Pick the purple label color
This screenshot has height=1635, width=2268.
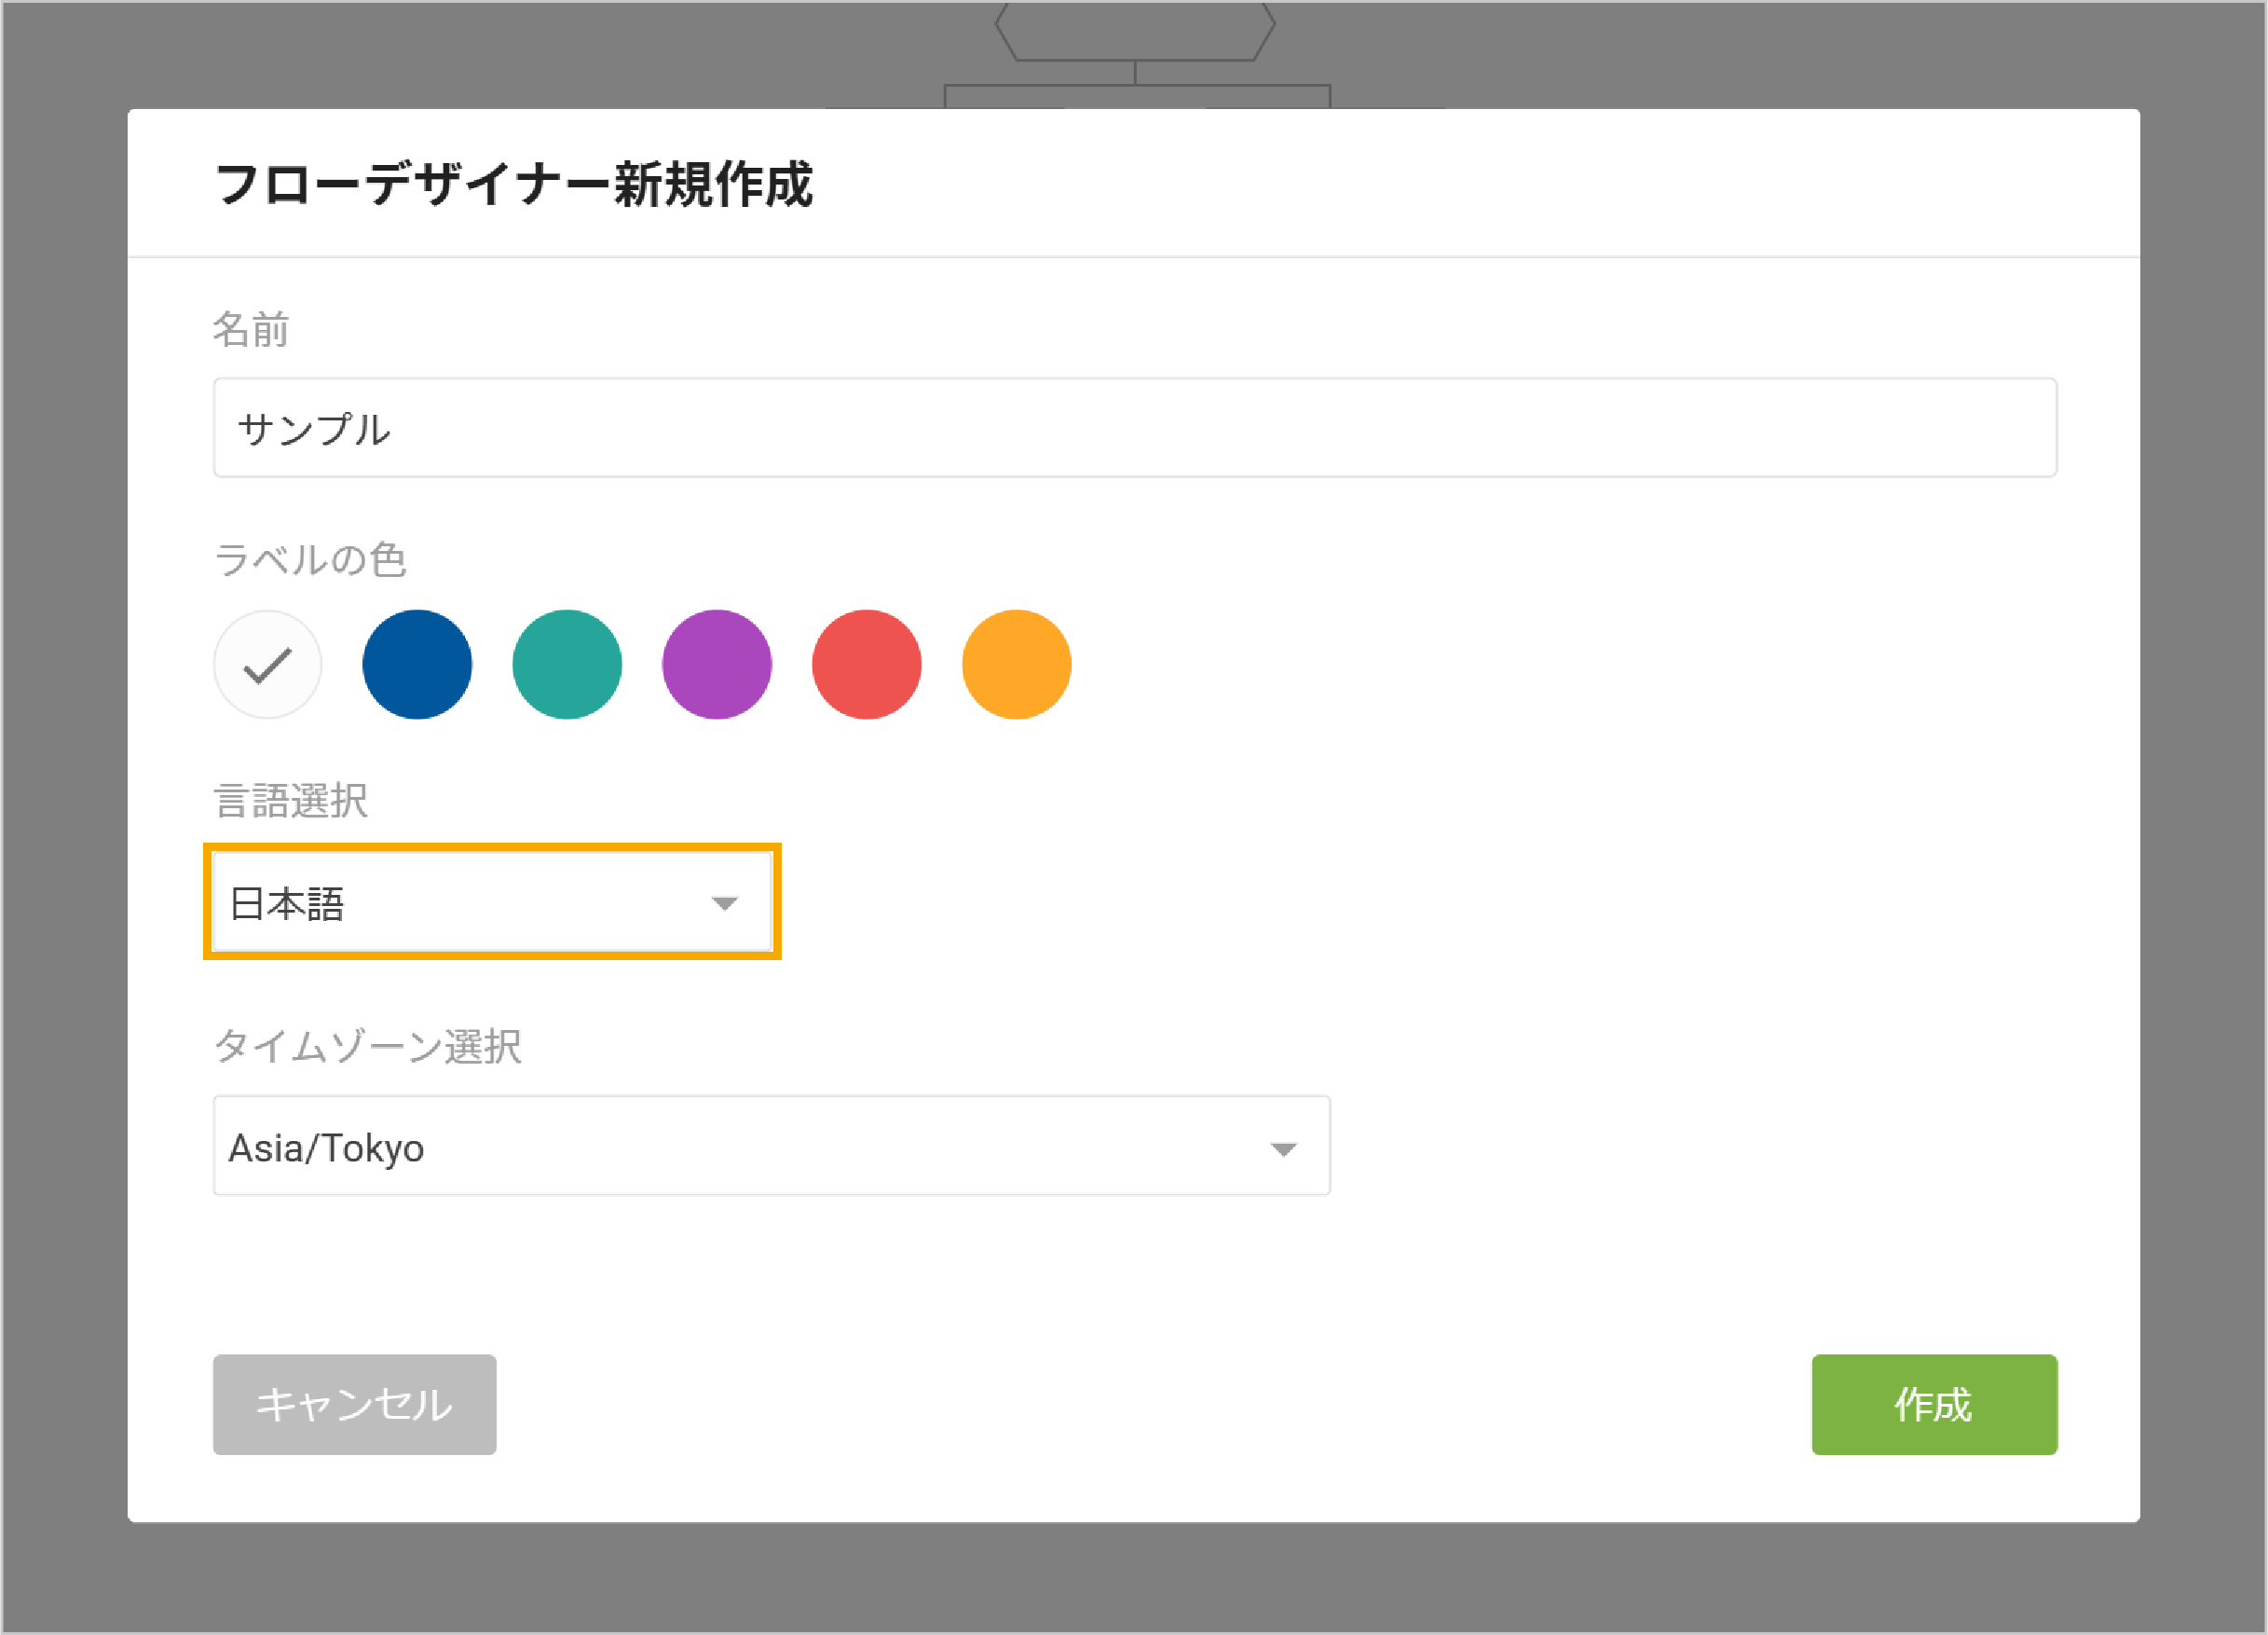click(x=717, y=665)
